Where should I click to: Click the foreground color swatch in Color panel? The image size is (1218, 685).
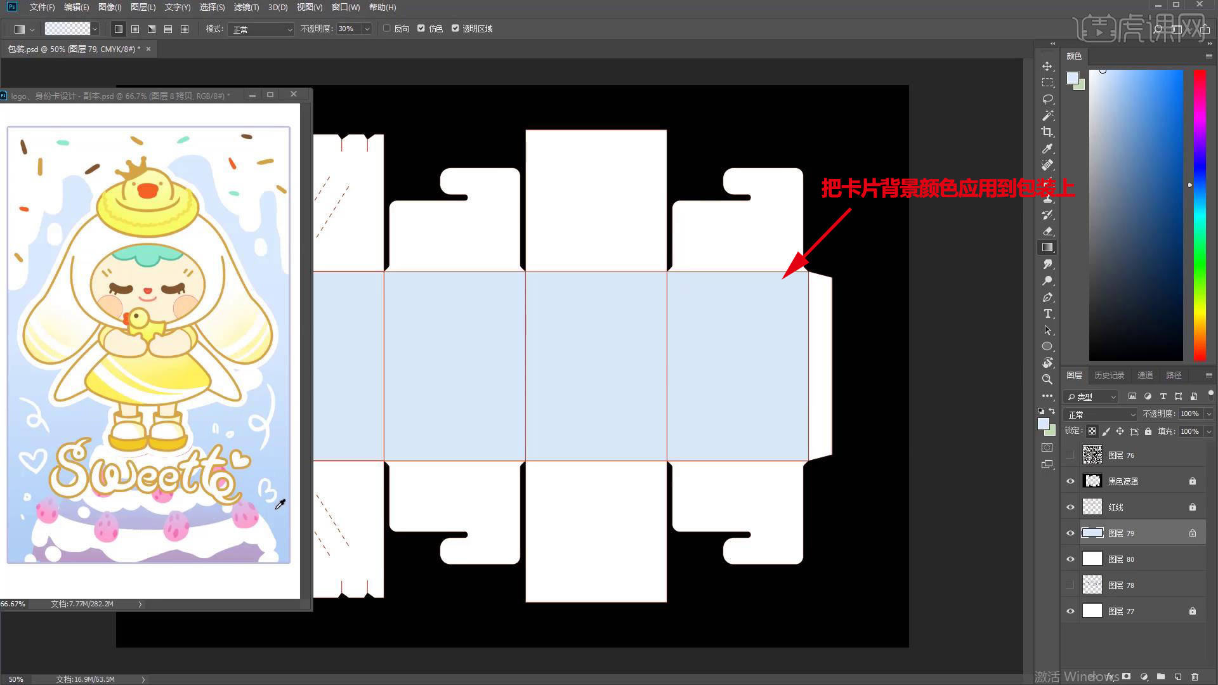point(1072,78)
